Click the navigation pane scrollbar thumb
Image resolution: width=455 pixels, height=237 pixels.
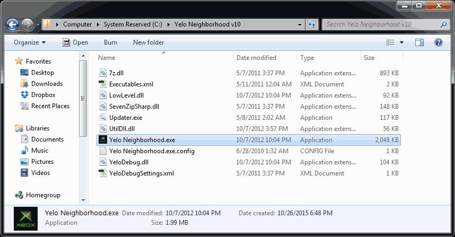[83, 98]
